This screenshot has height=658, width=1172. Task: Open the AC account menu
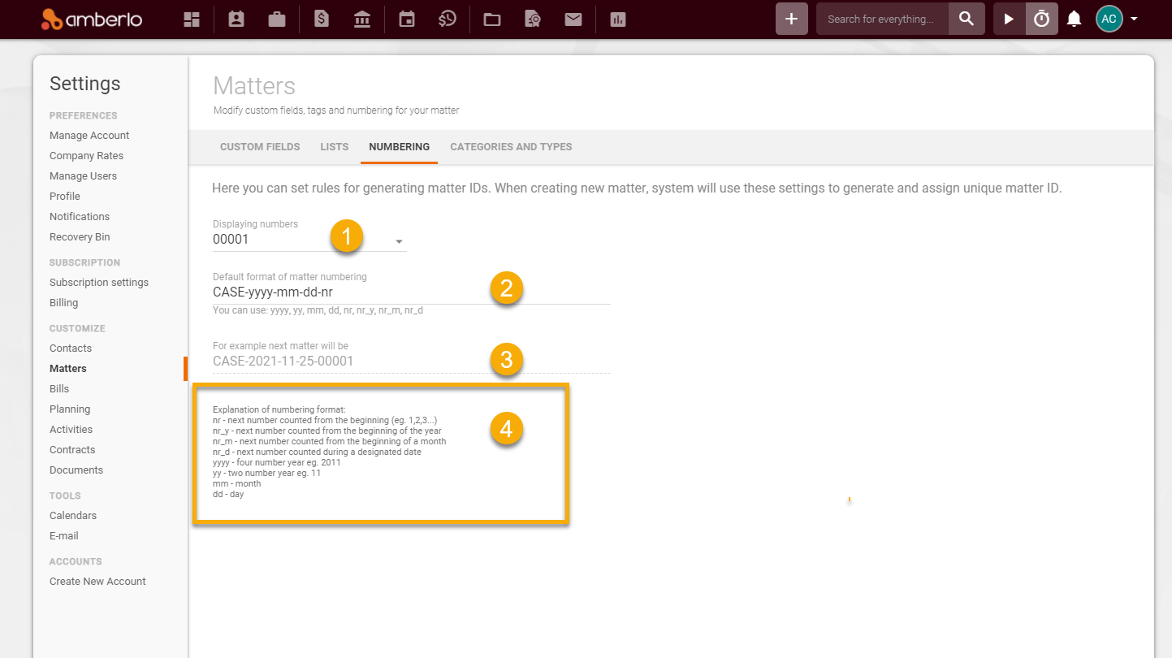[x=1109, y=18]
